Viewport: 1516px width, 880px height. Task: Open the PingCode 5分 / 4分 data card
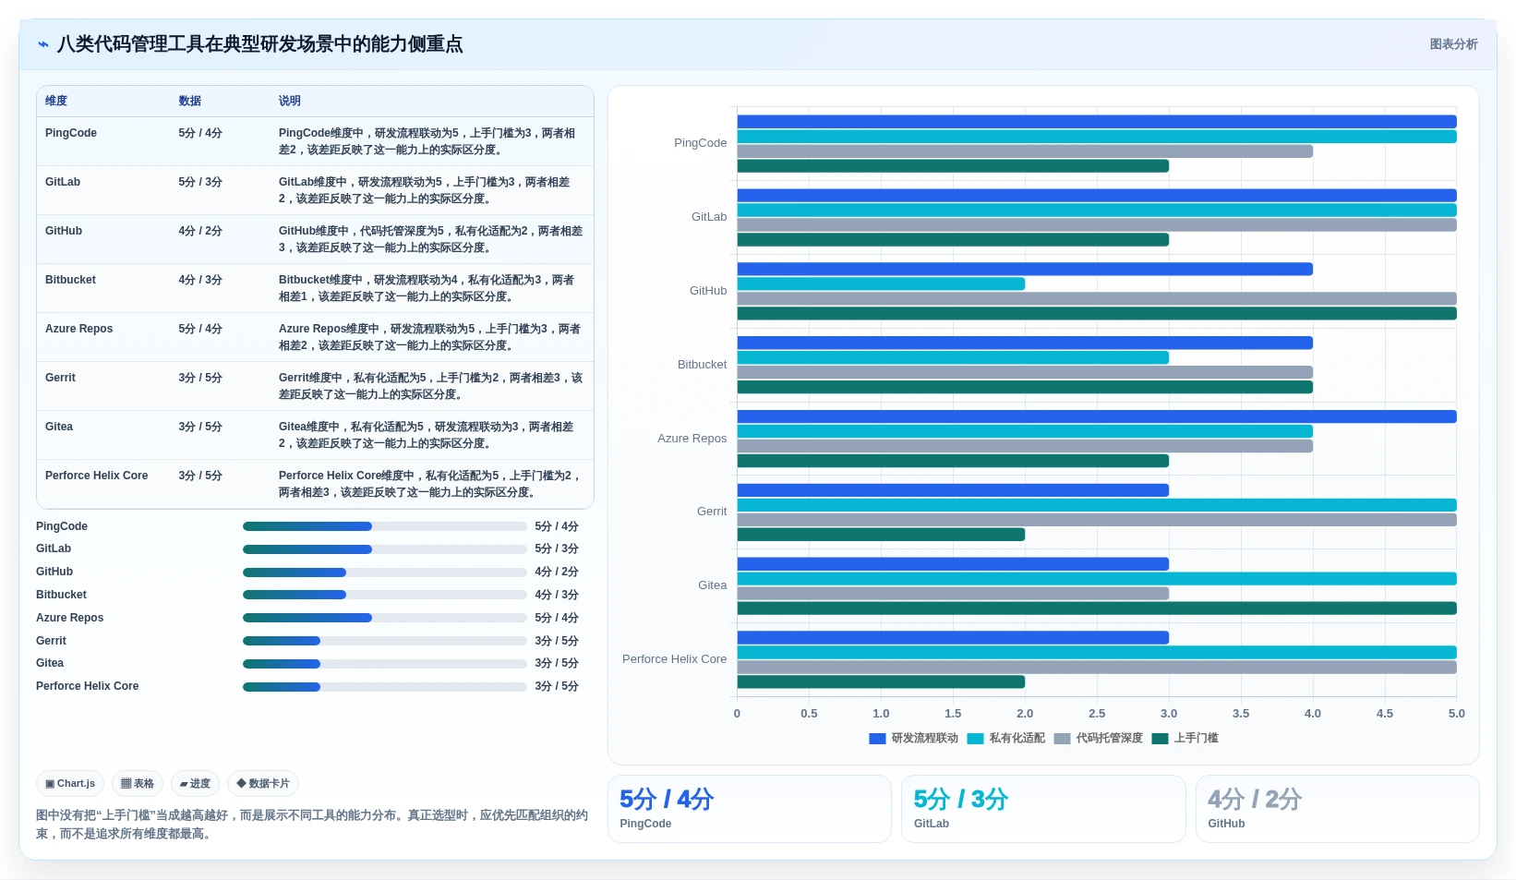[x=750, y=809]
